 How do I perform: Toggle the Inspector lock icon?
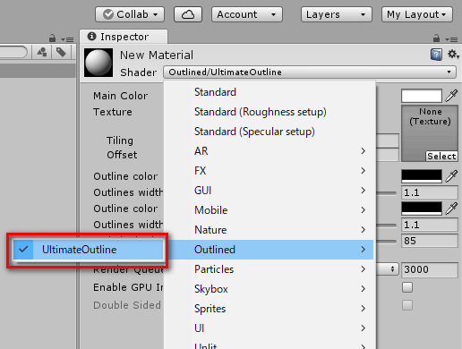pos(436,38)
